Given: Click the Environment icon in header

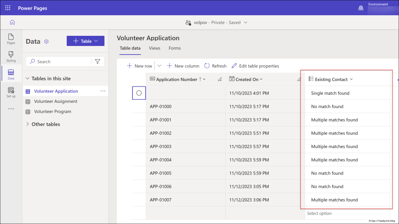Looking at the screenshot, I should pos(361,8).
